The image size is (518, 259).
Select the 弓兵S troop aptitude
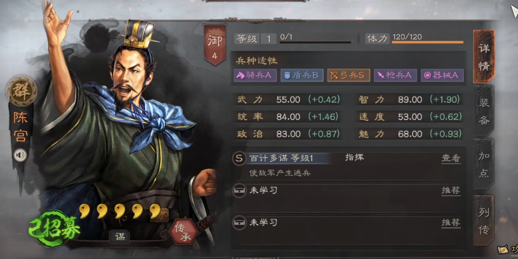click(348, 75)
